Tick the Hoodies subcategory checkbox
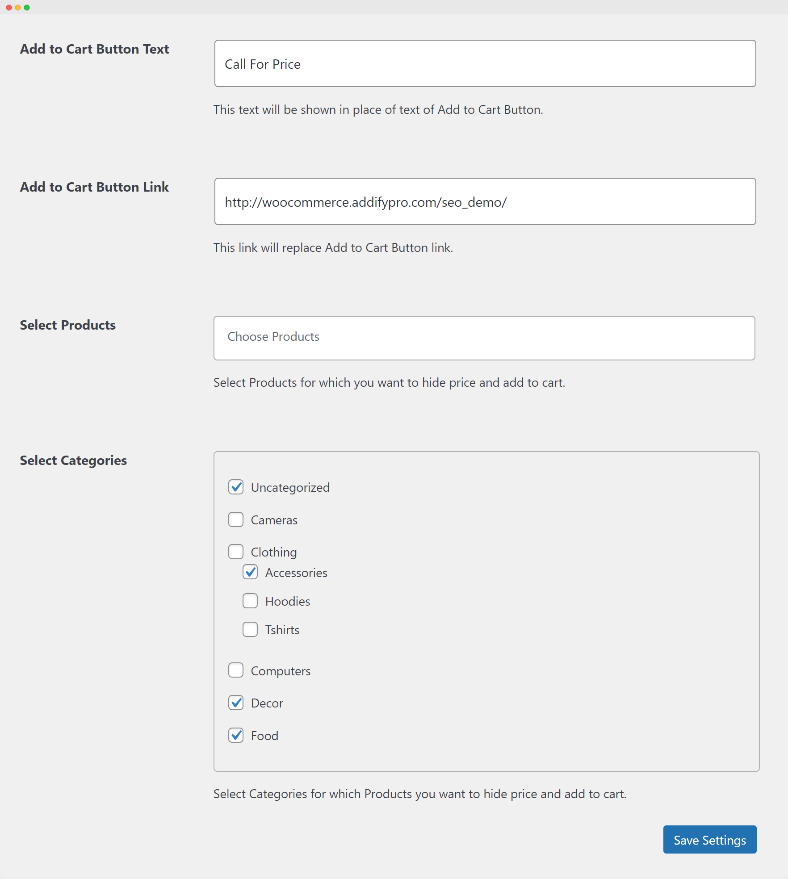The image size is (788, 879). [x=250, y=601]
